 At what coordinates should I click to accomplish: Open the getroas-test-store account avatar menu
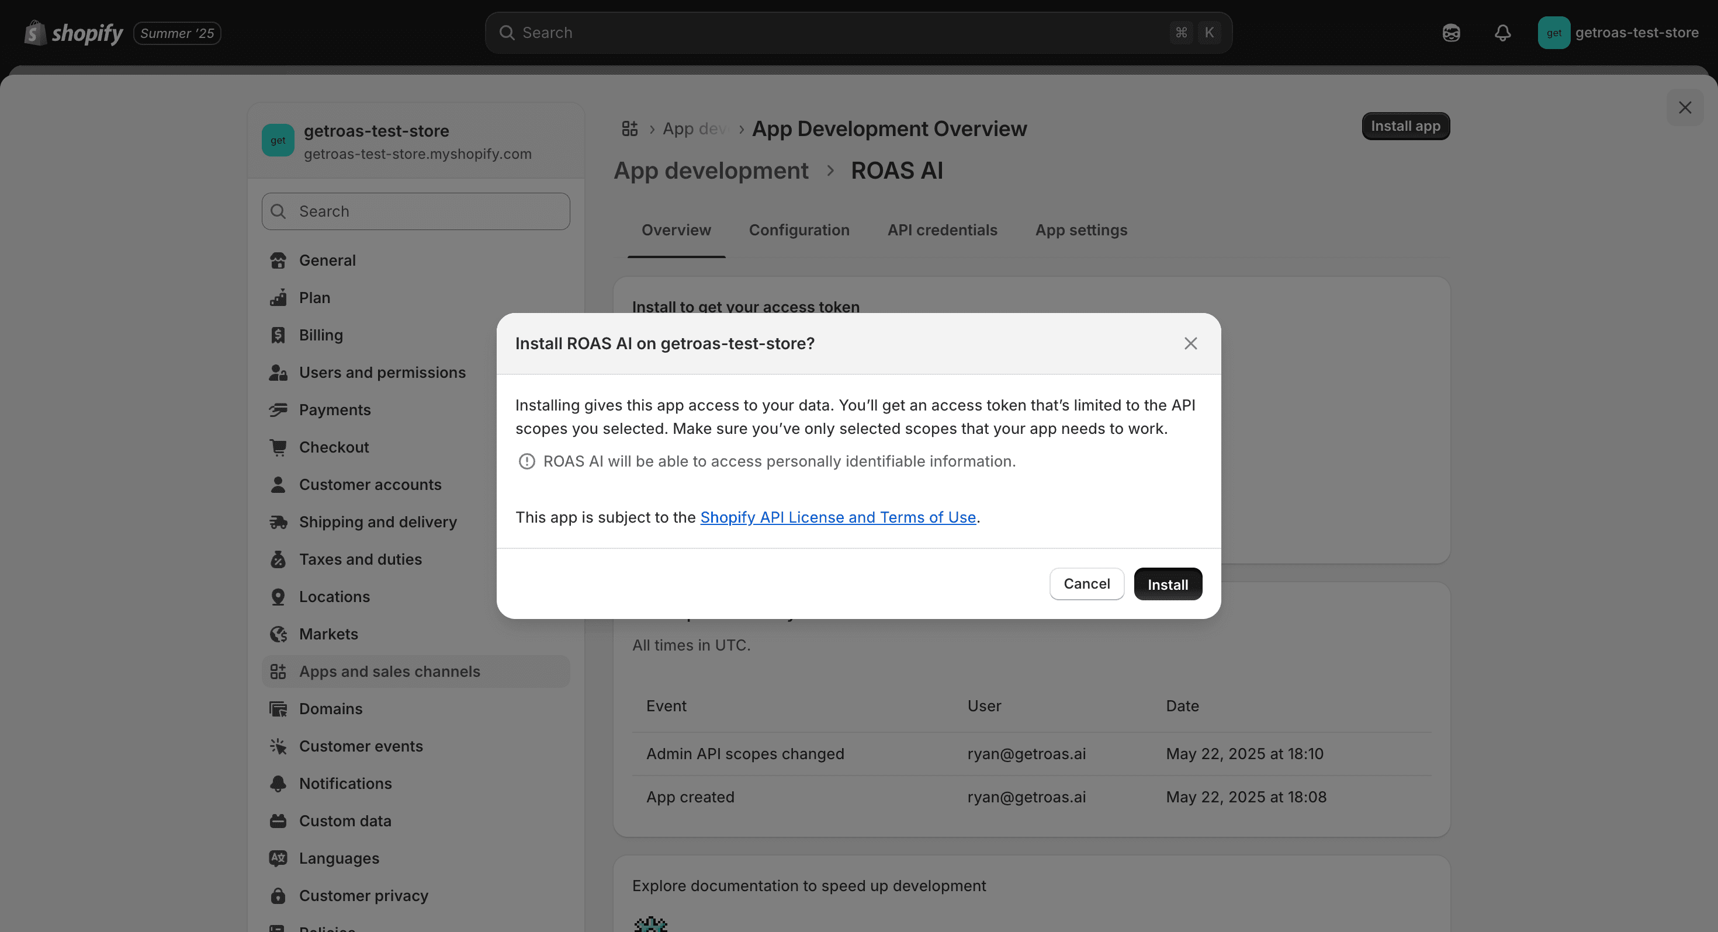pyautogui.click(x=1554, y=33)
